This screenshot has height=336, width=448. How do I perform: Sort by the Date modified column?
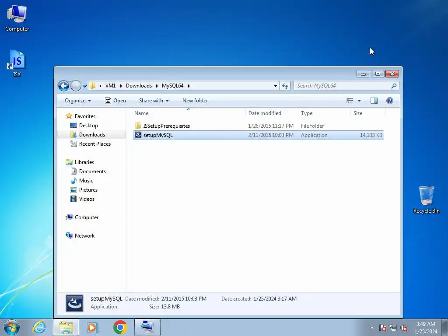[271, 113]
